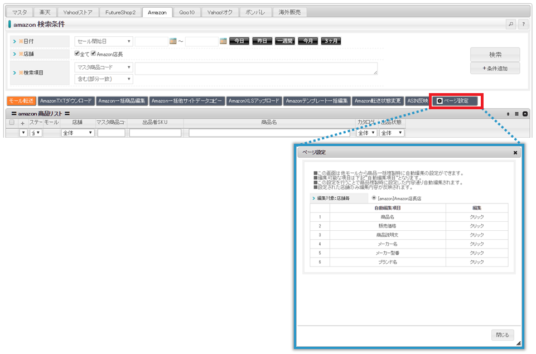
Task: Open the Yahoo!ストア tab
Action: pos(78,12)
